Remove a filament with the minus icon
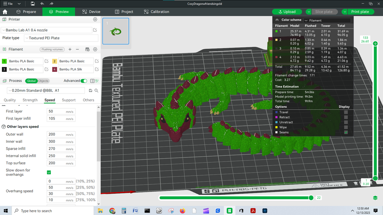 pos(77,49)
